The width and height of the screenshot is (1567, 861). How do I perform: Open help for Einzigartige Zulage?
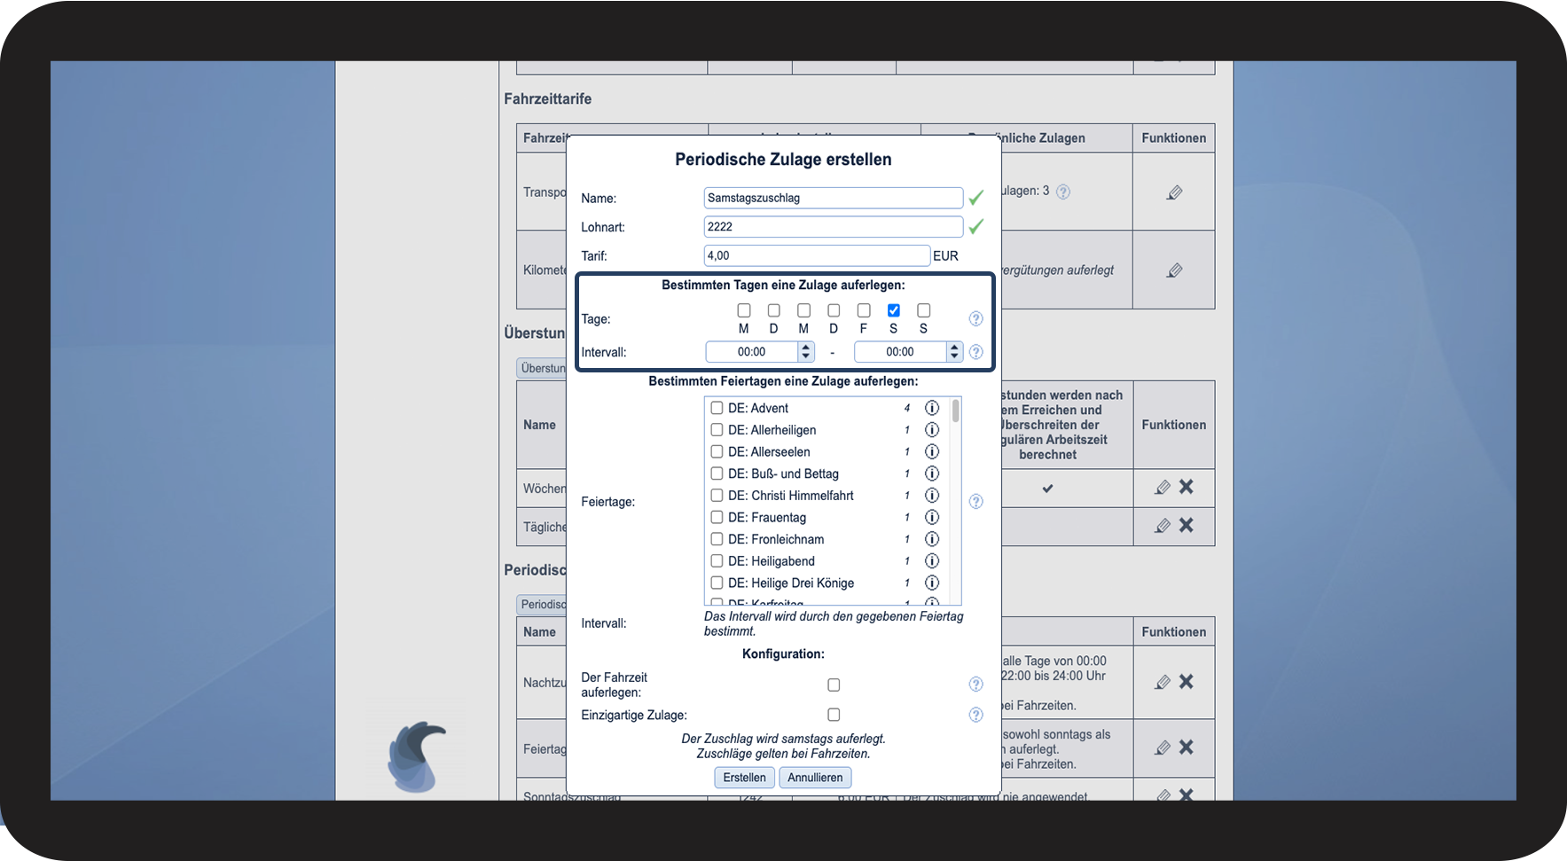(x=975, y=715)
